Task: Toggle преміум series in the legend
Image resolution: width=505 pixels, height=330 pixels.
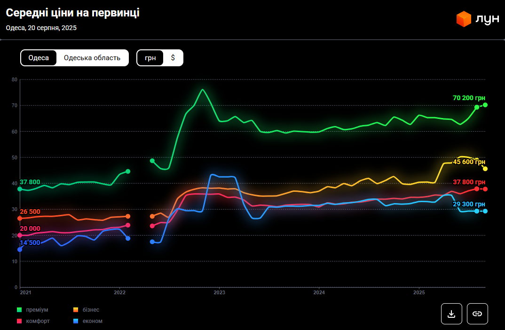Action: [37, 310]
